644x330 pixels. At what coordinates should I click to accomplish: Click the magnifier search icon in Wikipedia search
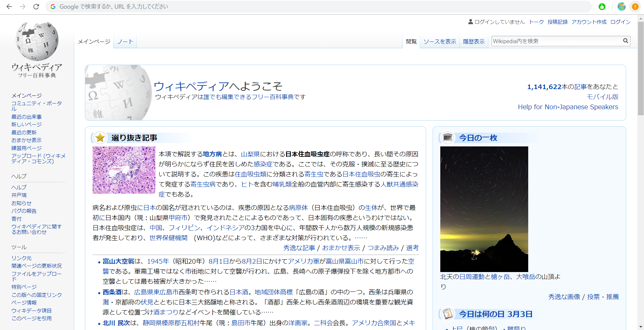pos(626,41)
